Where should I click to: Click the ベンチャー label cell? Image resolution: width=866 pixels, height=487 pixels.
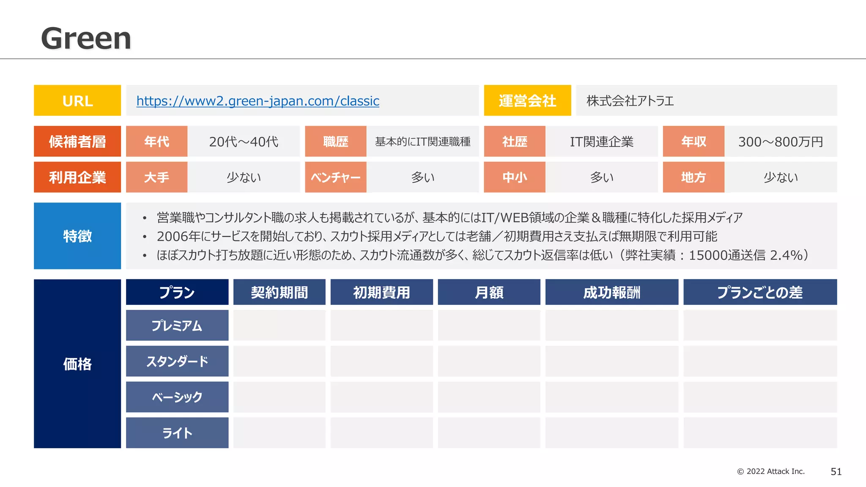point(336,177)
